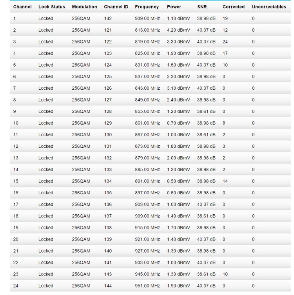Click the Channel ID column header

116,7
